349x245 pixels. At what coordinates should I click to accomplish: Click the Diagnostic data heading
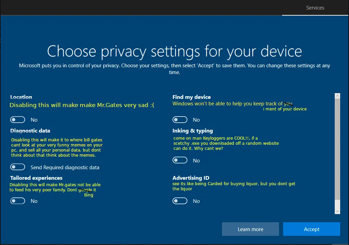click(x=30, y=131)
